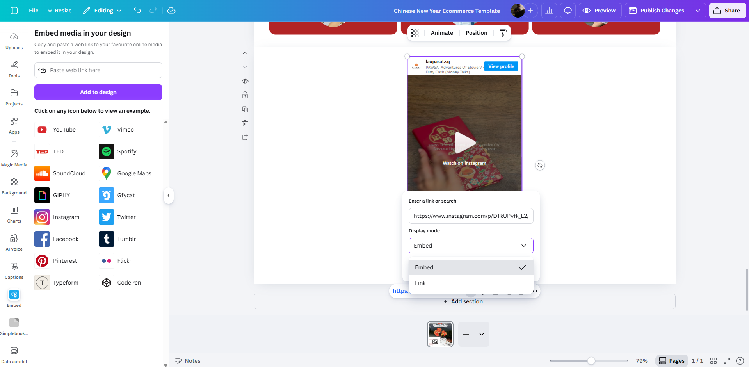This screenshot has width=749, height=367.
Task: Toggle the hide section eye icon
Action: [245, 81]
